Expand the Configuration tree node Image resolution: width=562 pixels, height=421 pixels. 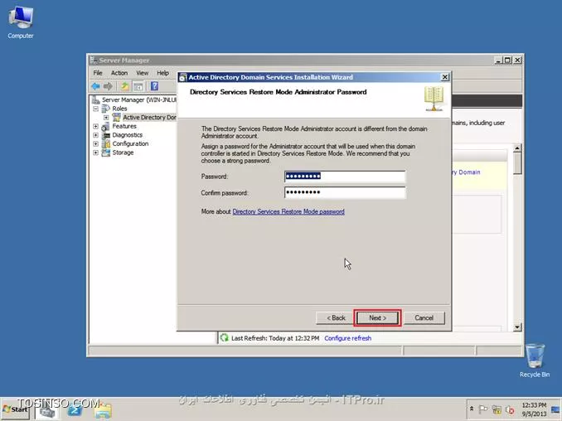coord(95,143)
